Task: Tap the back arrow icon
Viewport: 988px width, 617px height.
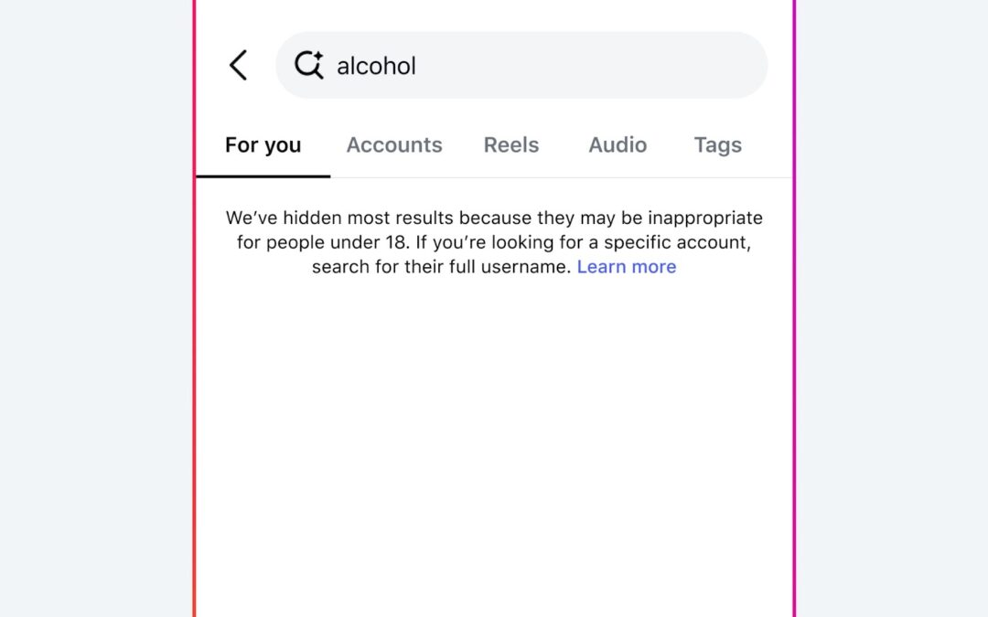Action: coord(238,66)
